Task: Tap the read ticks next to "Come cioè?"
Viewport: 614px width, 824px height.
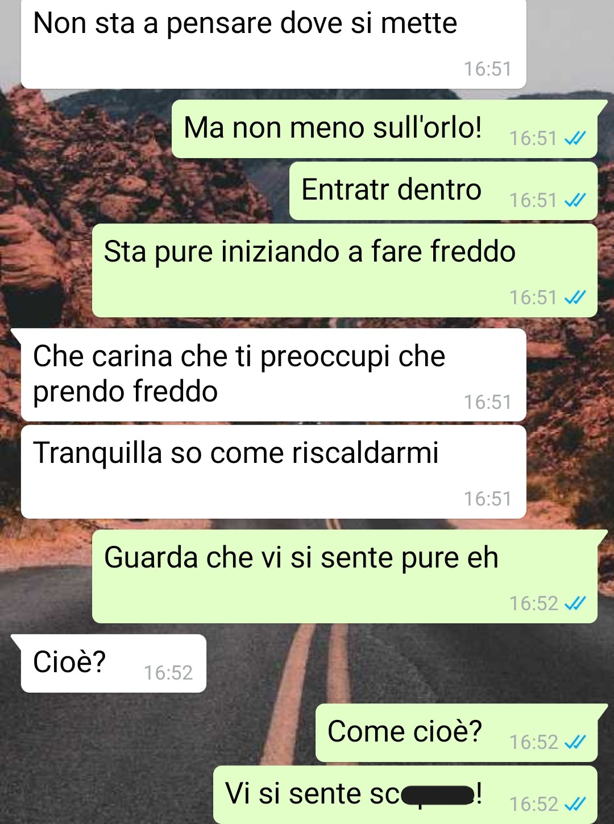Action: pyautogui.click(x=575, y=742)
